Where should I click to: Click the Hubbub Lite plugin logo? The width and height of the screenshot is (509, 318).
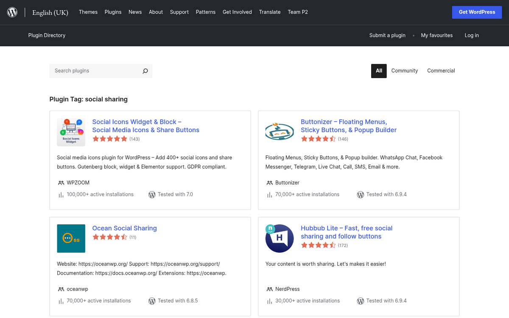tap(280, 238)
